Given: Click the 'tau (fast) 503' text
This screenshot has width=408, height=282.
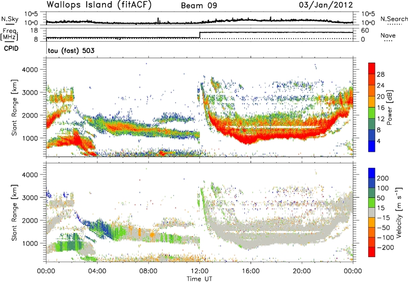Looking at the screenshot, I should click(x=71, y=50).
